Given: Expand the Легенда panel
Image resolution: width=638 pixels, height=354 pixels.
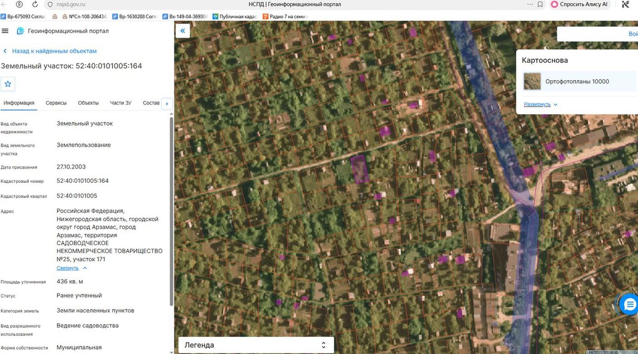Looking at the screenshot, I should pos(256,345).
